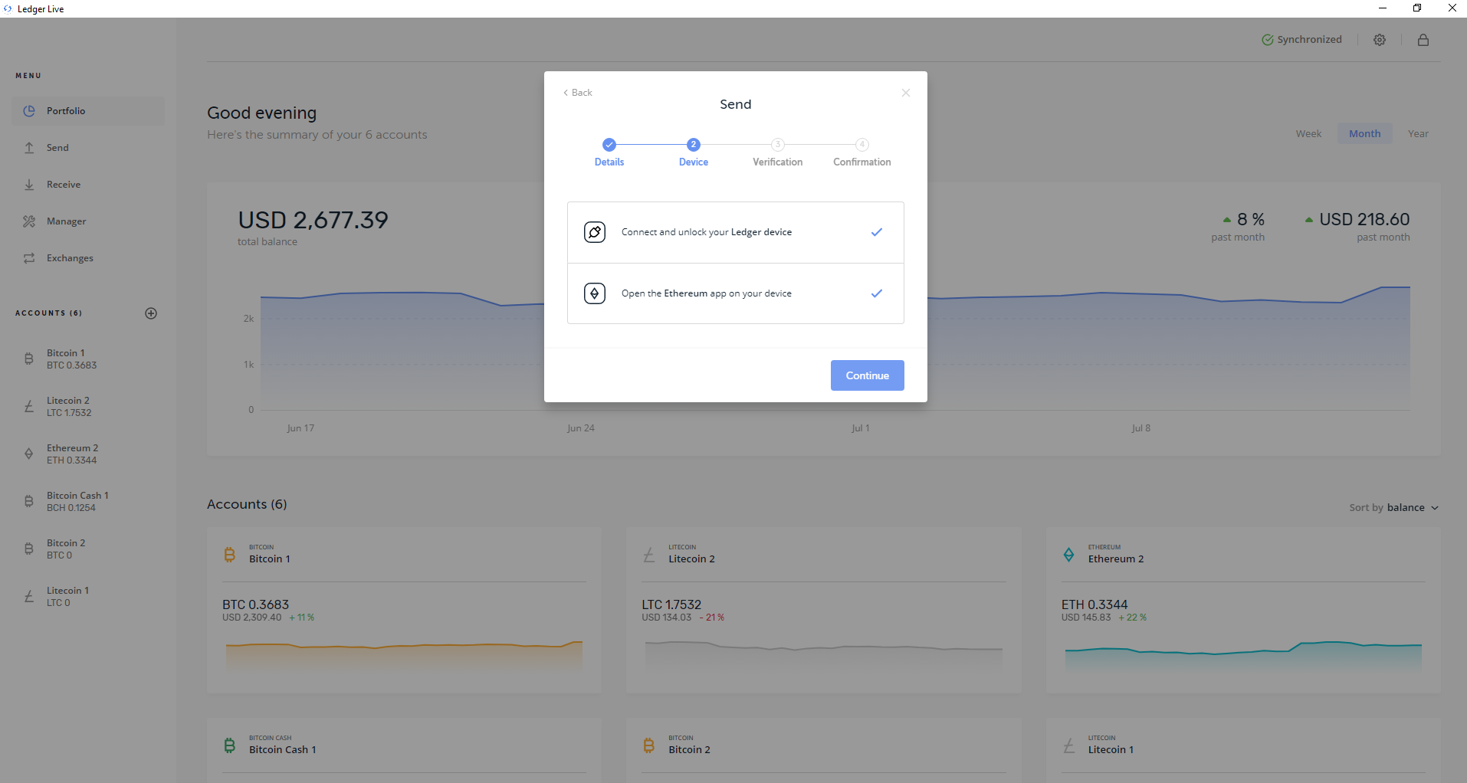Image resolution: width=1467 pixels, height=783 pixels.
Task: Click the Accounts (6) section heading
Action: click(247, 504)
